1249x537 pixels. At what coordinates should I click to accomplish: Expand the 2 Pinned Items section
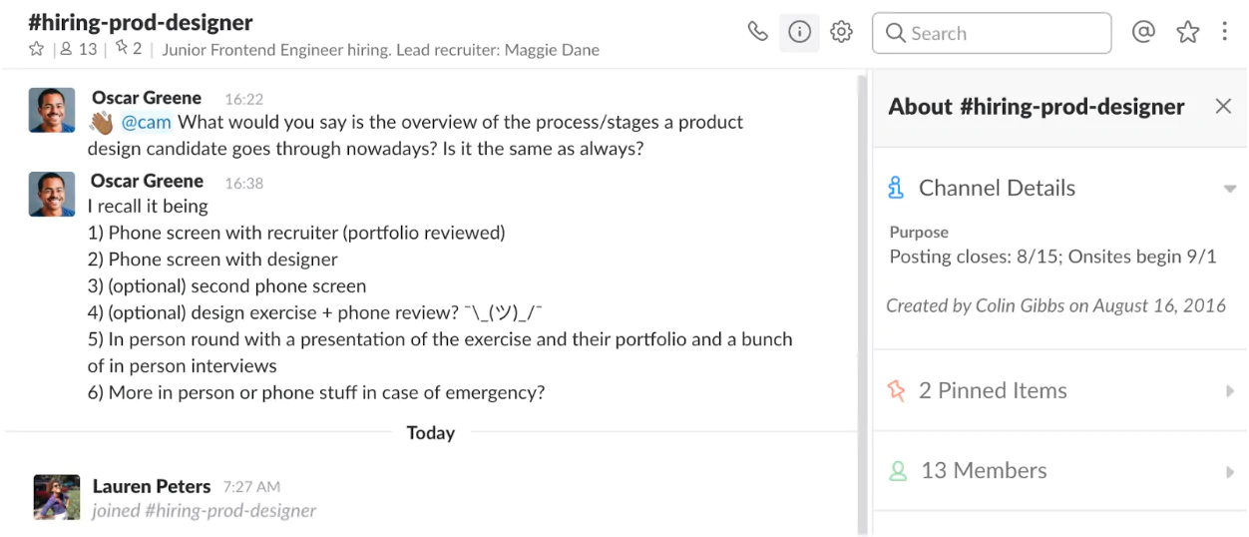tap(1229, 391)
